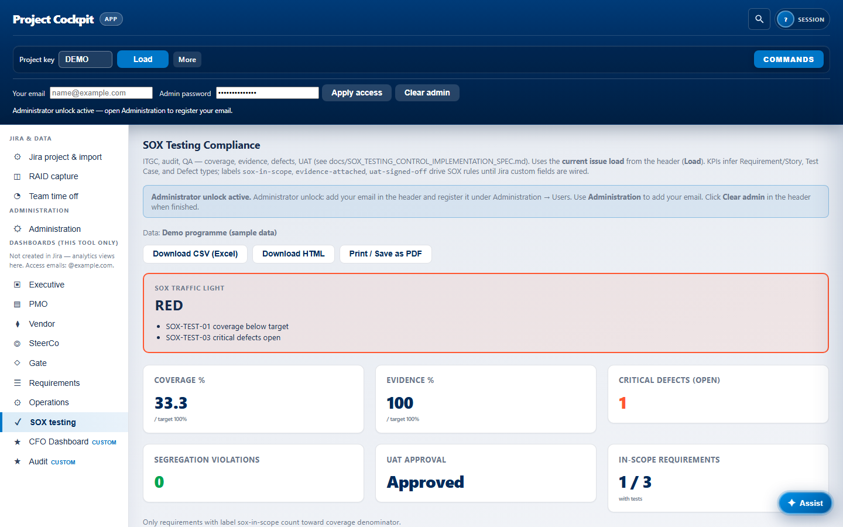This screenshot has height=527, width=843.
Task: Open the Audit custom dashboard
Action: (64, 461)
